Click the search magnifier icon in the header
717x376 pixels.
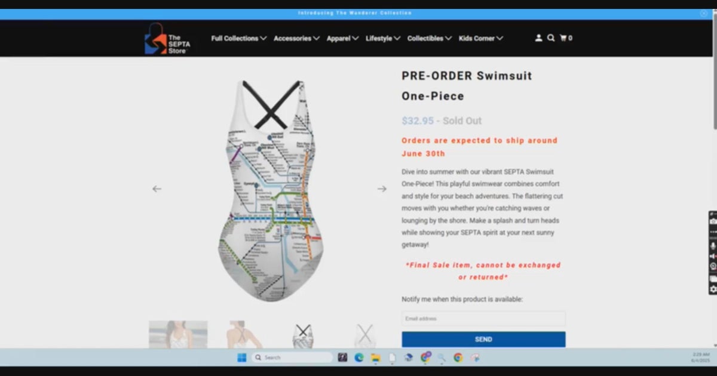pyautogui.click(x=550, y=38)
